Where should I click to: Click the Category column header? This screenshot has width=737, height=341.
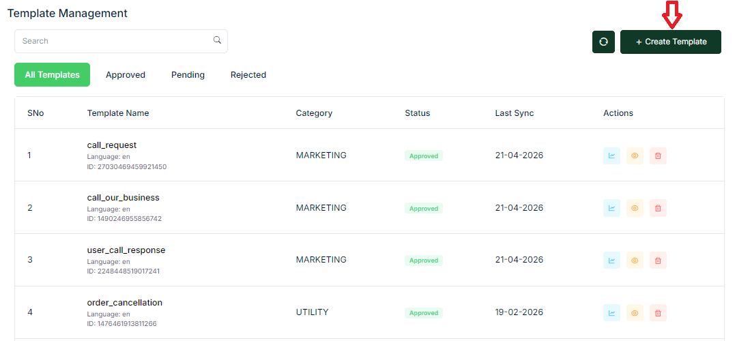pos(314,113)
